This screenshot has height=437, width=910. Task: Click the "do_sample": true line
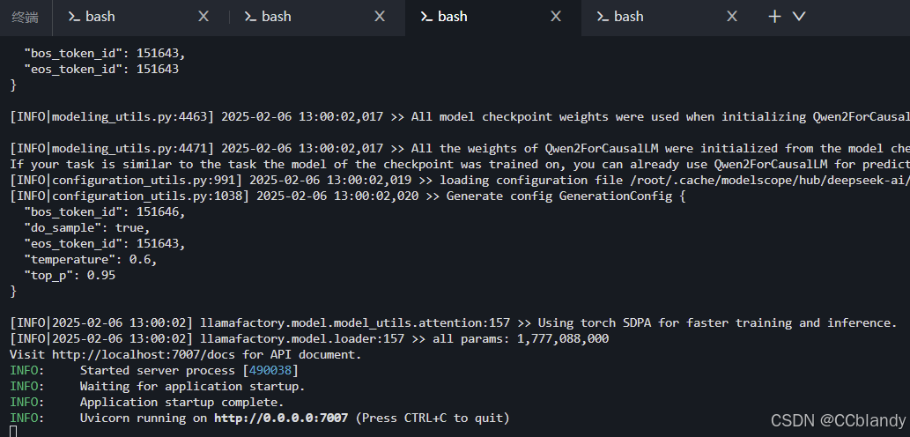(x=87, y=227)
